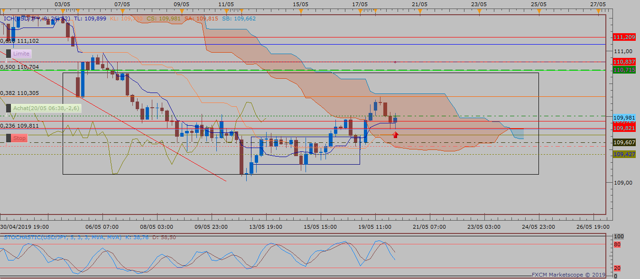The height and width of the screenshot is (279, 640).
Task: Click the stochastic 100 scale label
Action: [x=619, y=236]
